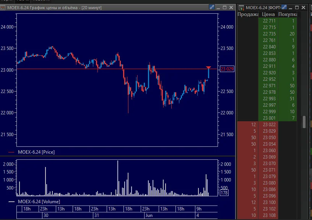Select the Продажа column header
The width and height of the screenshot is (312, 220).
pos(248,14)
